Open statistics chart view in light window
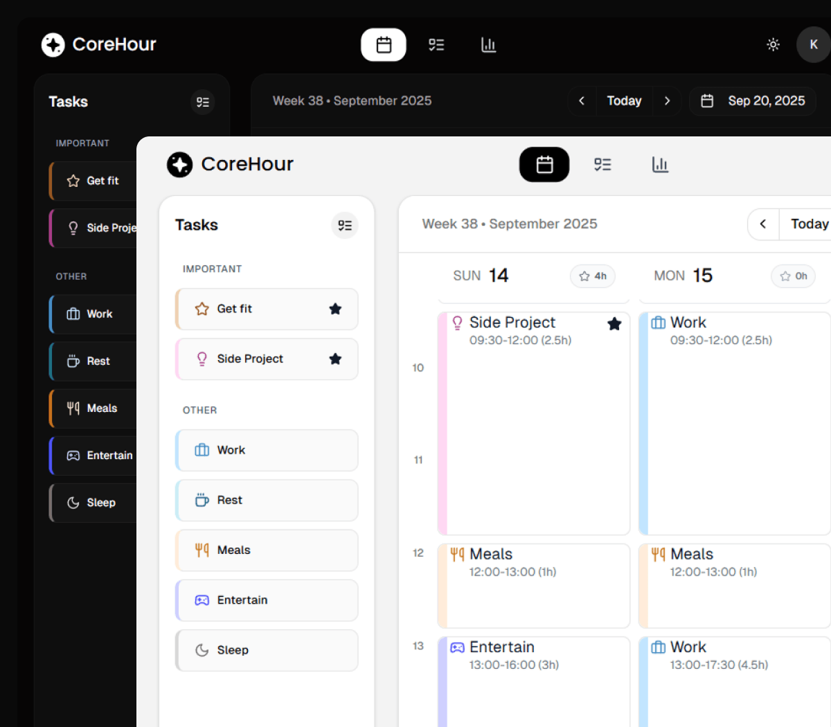 660,165
